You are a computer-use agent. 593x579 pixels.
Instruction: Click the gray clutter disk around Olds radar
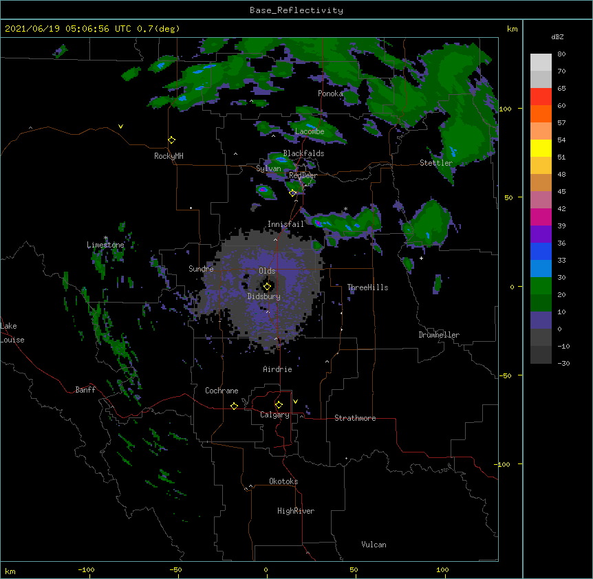[265, 291]
